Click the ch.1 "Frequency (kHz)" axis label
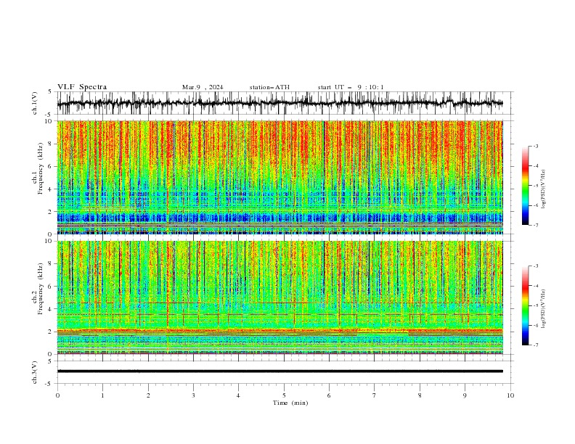The height and width of the screenshot is (444, 575). click(x=41, y=168)
